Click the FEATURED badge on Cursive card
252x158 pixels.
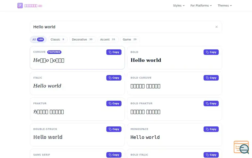click(x=54, y=52)
